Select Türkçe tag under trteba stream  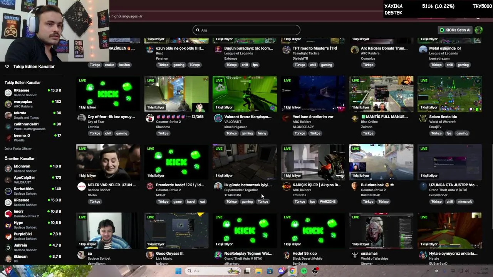tap(95, 202)
